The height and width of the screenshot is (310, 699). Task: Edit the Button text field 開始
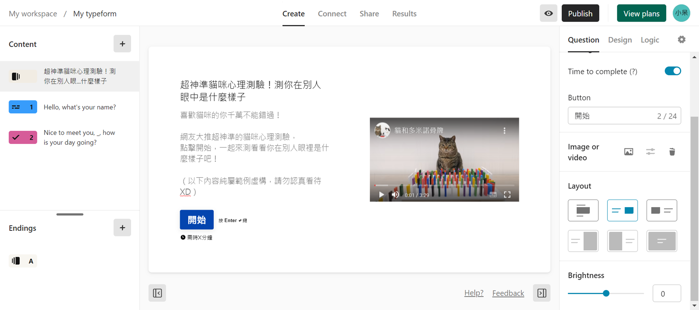coord(624,116)
